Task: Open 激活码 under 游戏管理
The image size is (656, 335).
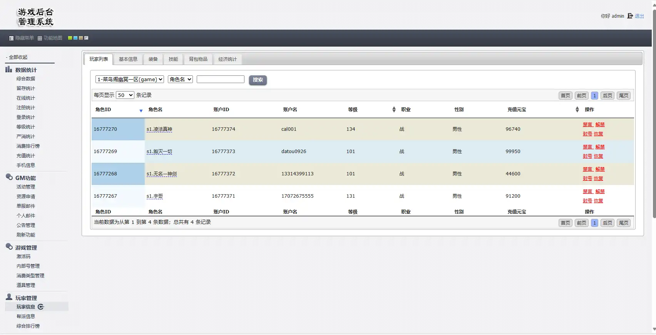Action: point(23,257)
